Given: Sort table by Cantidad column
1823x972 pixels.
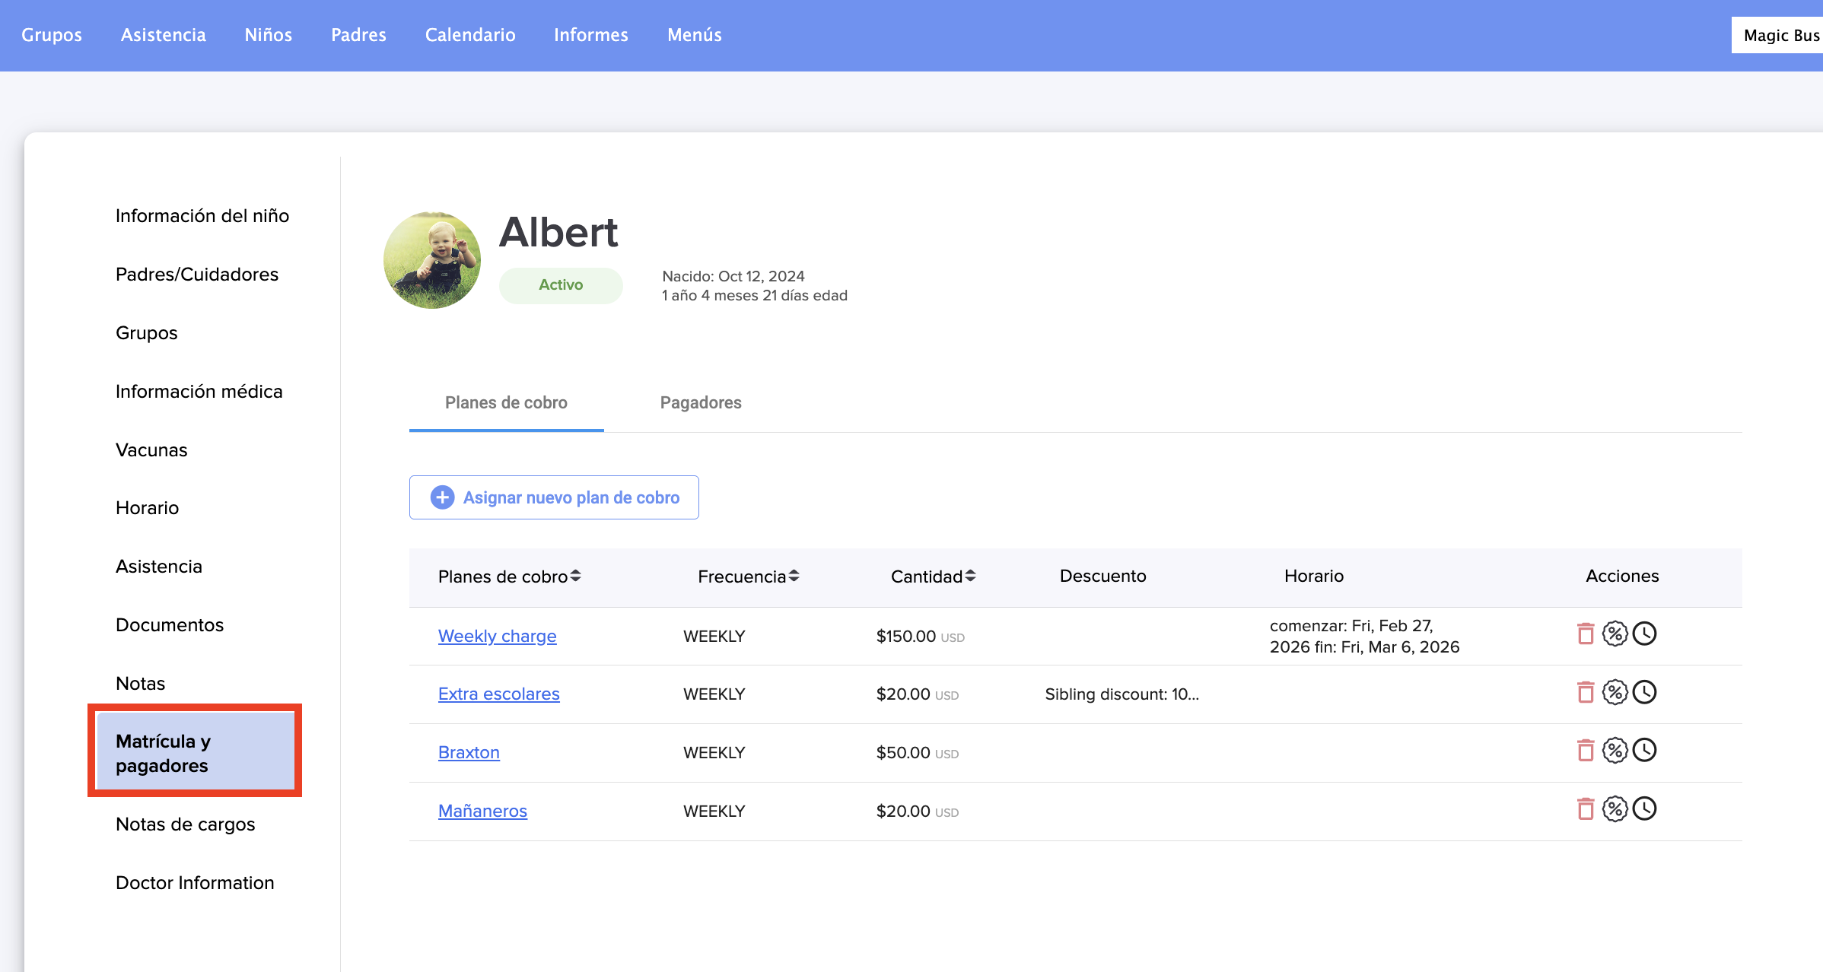Looking at the screenshot, I should [x=933, y=577].
